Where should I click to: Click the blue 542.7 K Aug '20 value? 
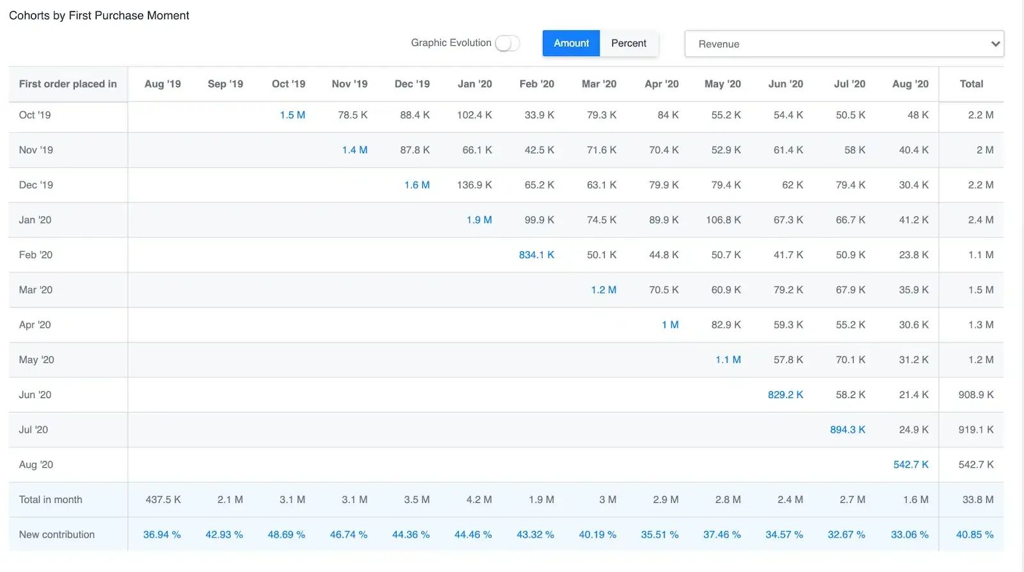[911, 465]
